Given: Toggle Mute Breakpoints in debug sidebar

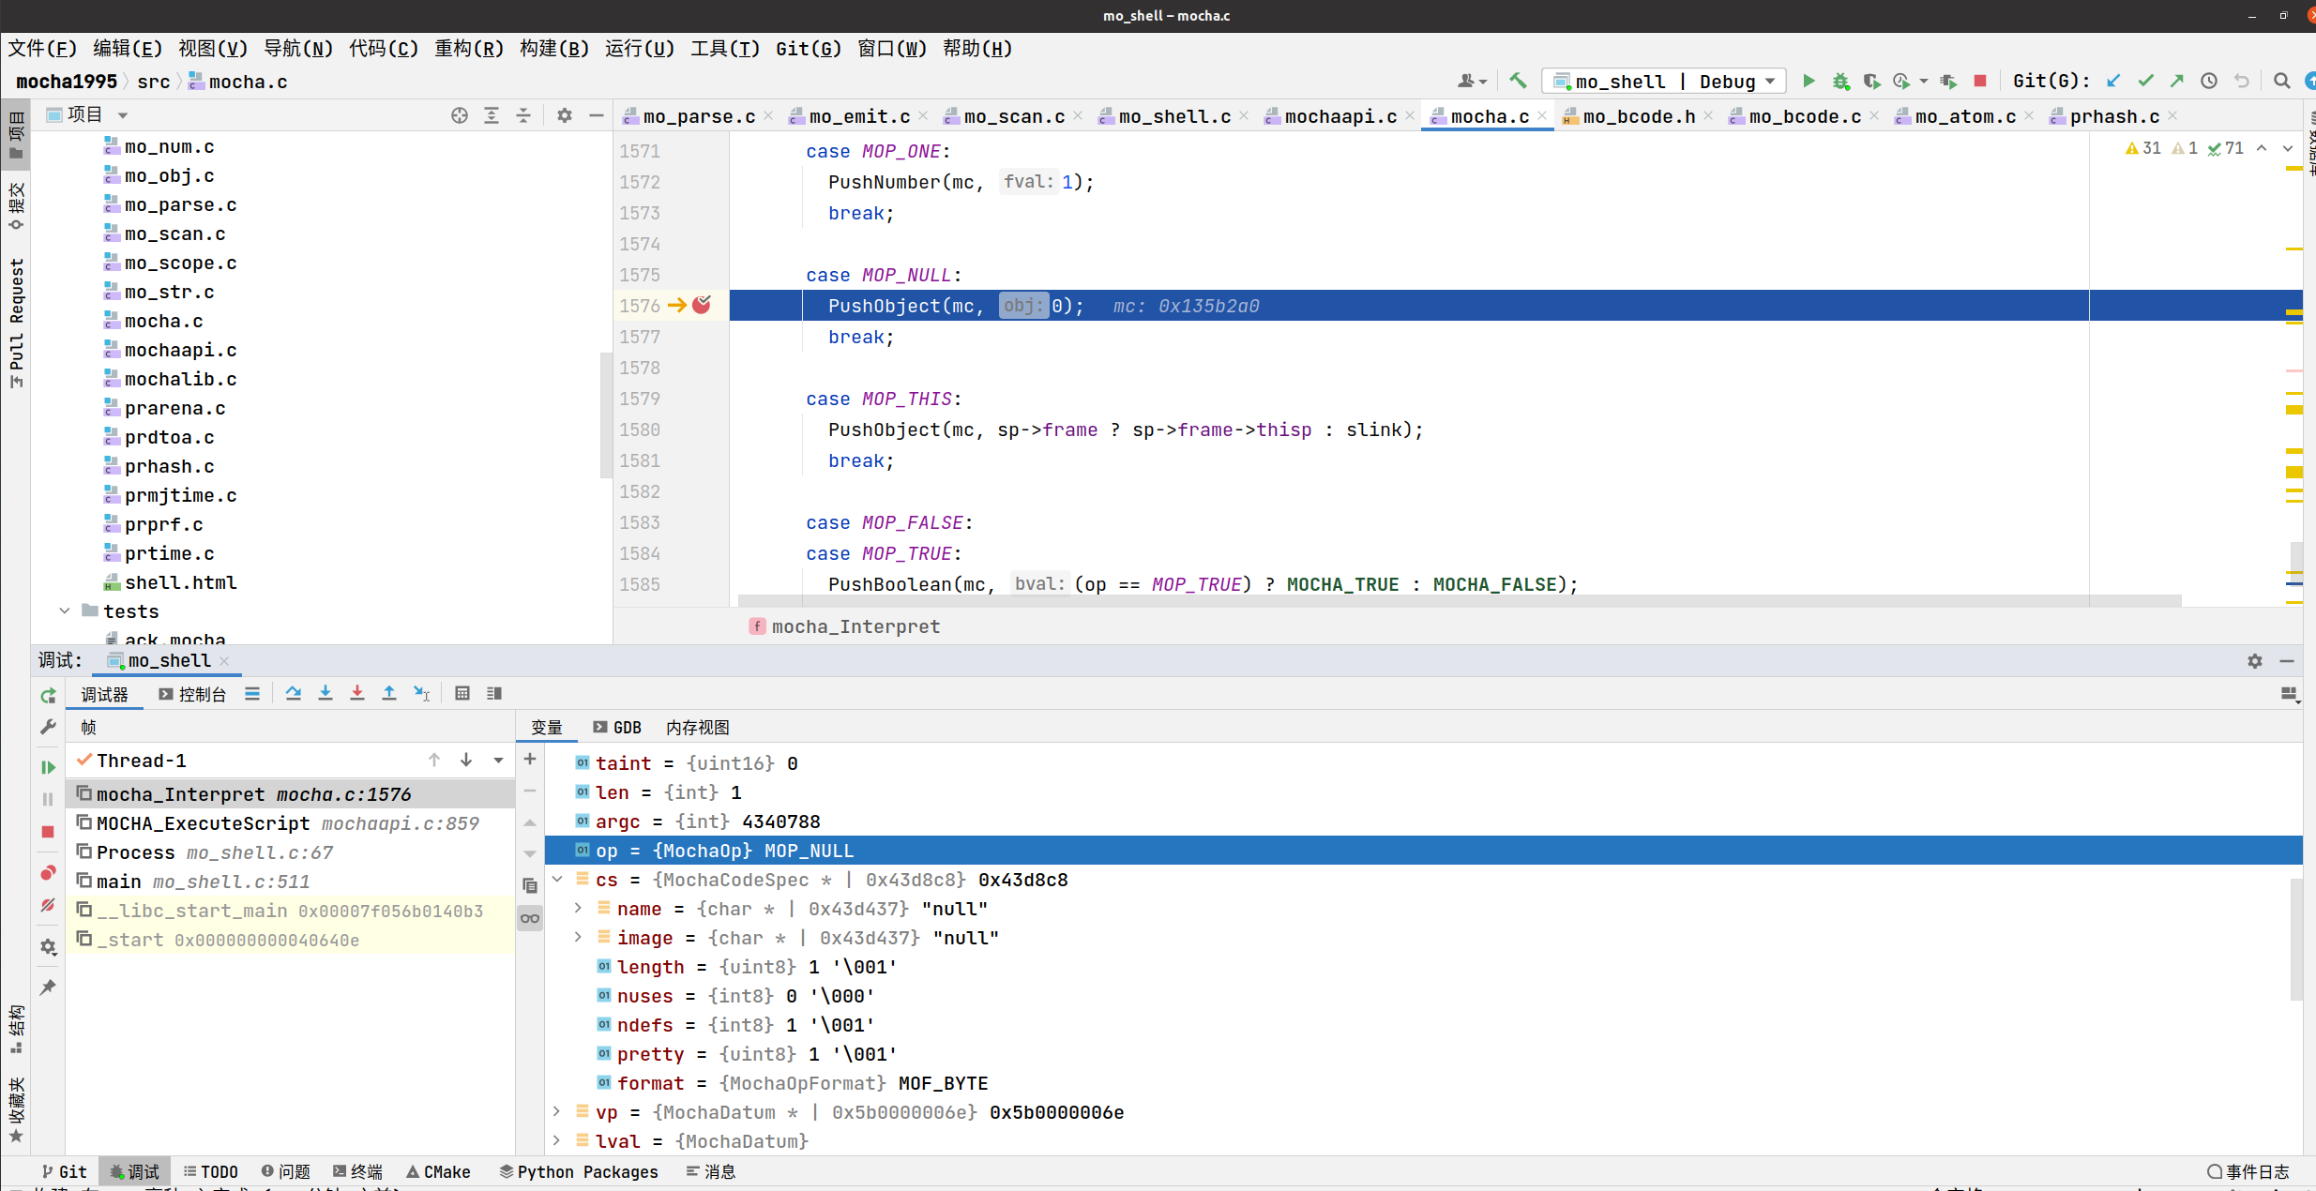Looking at the screenshot, I should coord(48,905).
